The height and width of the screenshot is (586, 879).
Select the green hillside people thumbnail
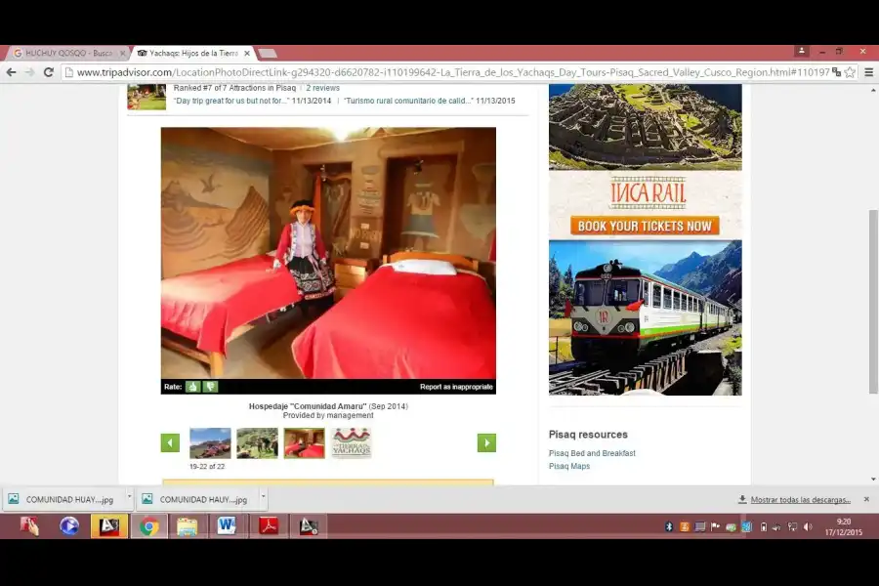click(257, 443)
